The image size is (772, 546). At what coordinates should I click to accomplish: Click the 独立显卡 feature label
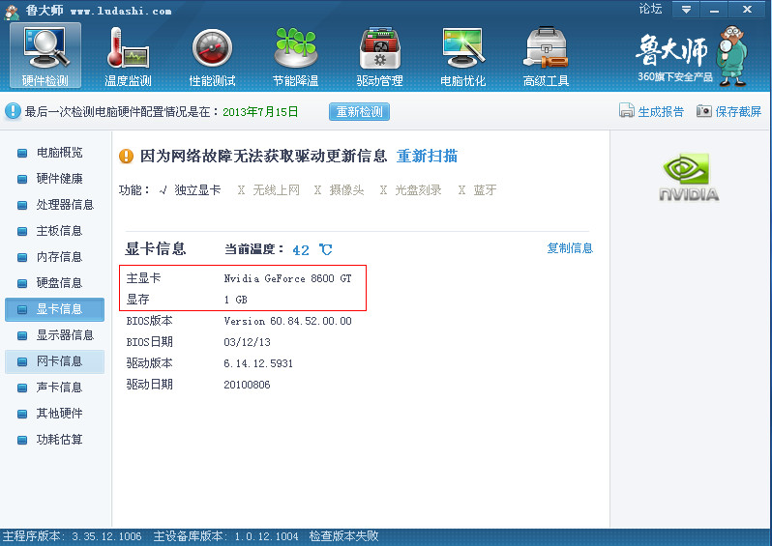click(x=197, y=189)
